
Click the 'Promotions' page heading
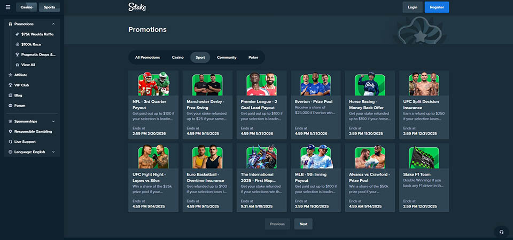coord(147,30)
